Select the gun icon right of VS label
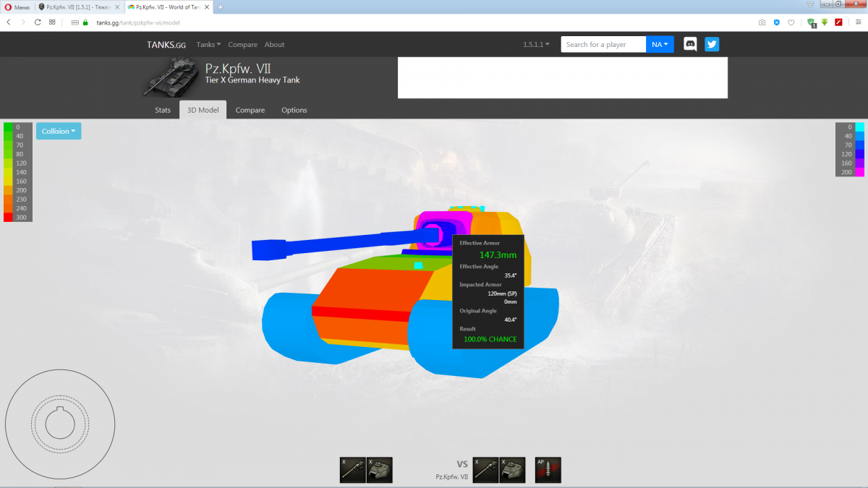This screenshot has width=868, height=488. tap(486, 470)
